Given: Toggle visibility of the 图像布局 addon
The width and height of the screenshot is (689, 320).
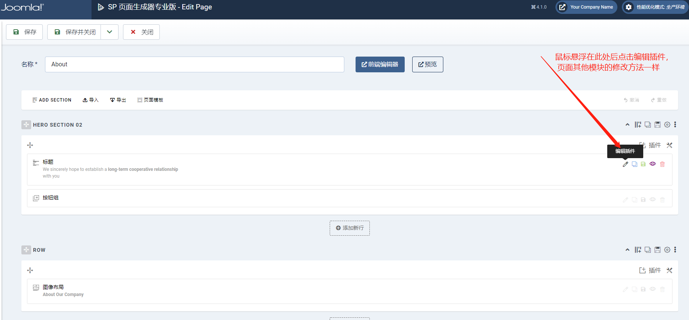Looking at the screenshot, I should [653, 289].
